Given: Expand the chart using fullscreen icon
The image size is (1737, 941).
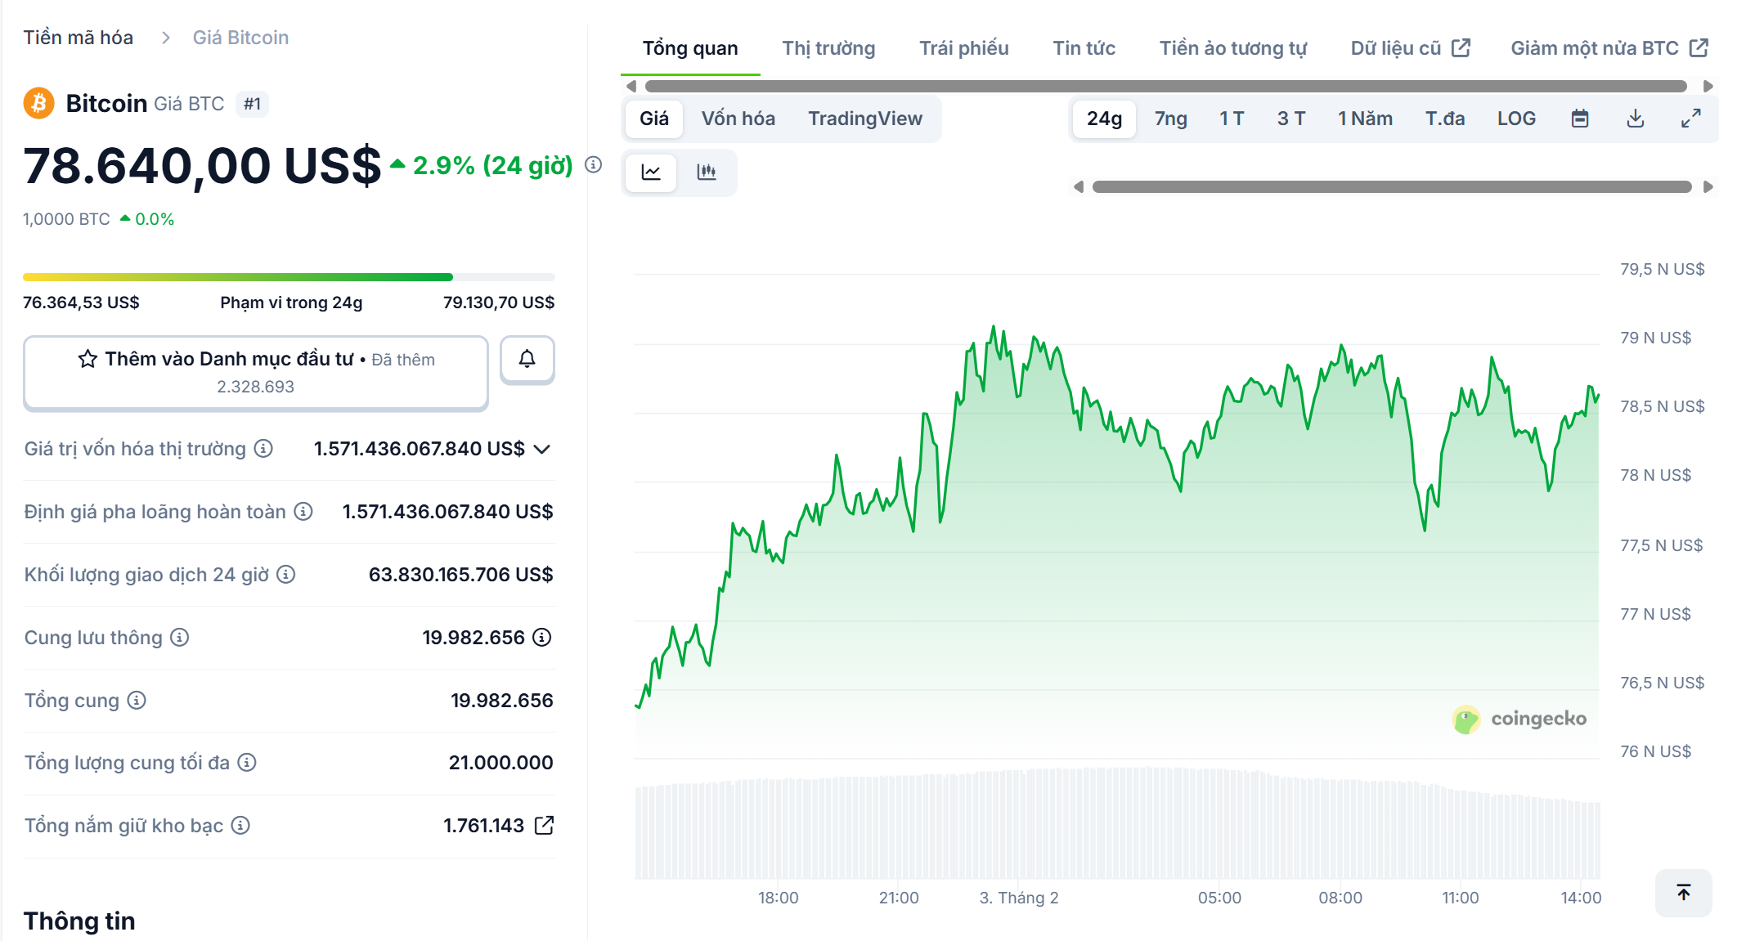Looking at the screenshot, I should (x=1691, y=119).
